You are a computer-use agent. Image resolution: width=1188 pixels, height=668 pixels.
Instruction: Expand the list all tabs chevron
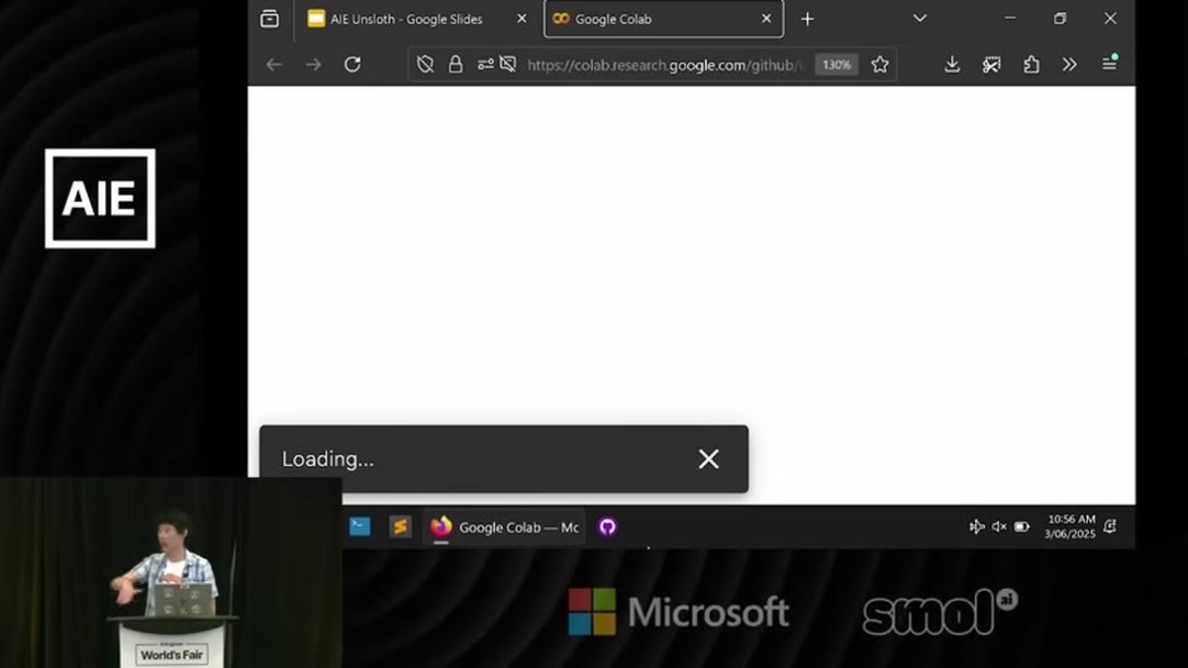pyautogui.click(x=920, y=19)
